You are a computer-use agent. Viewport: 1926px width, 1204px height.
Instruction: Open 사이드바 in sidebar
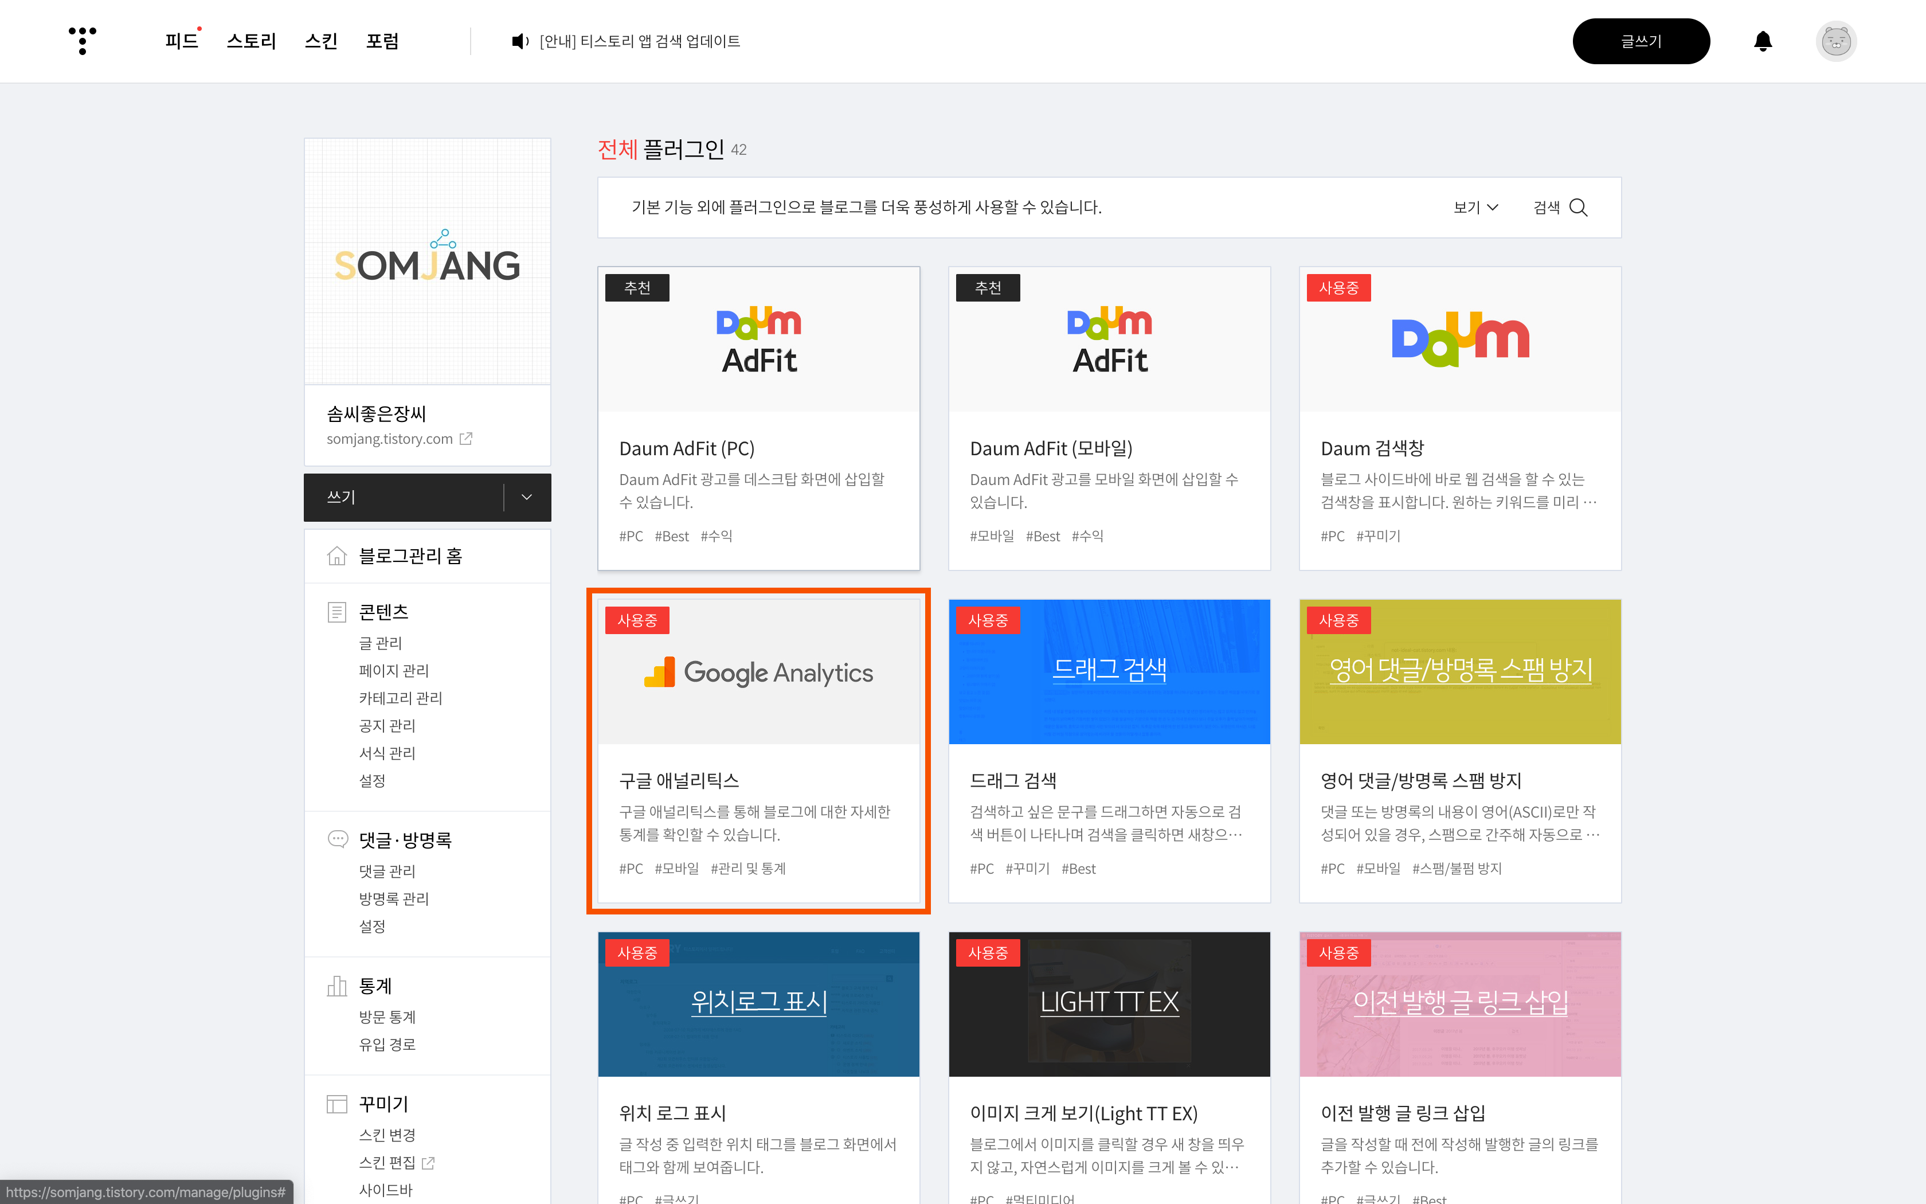coord(385,1190)
